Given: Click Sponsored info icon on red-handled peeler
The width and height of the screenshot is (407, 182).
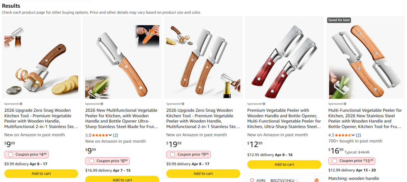Looking at the screenshot, I should (264, 104).
